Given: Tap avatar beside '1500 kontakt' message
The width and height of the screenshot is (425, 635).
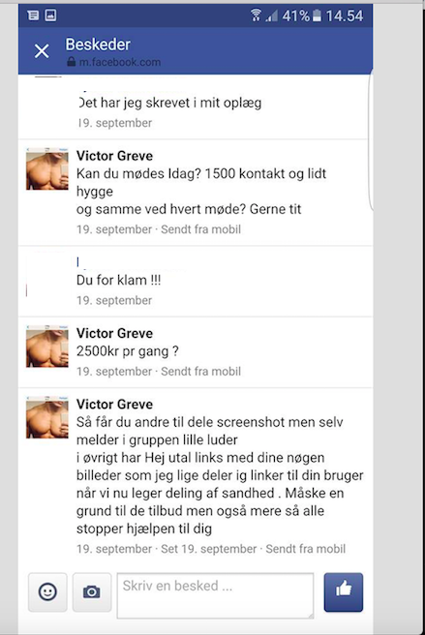Looking at the screenshot, I should pos(47,168).
